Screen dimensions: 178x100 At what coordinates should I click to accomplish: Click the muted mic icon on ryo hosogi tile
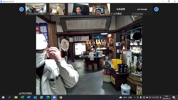(133, 14)
